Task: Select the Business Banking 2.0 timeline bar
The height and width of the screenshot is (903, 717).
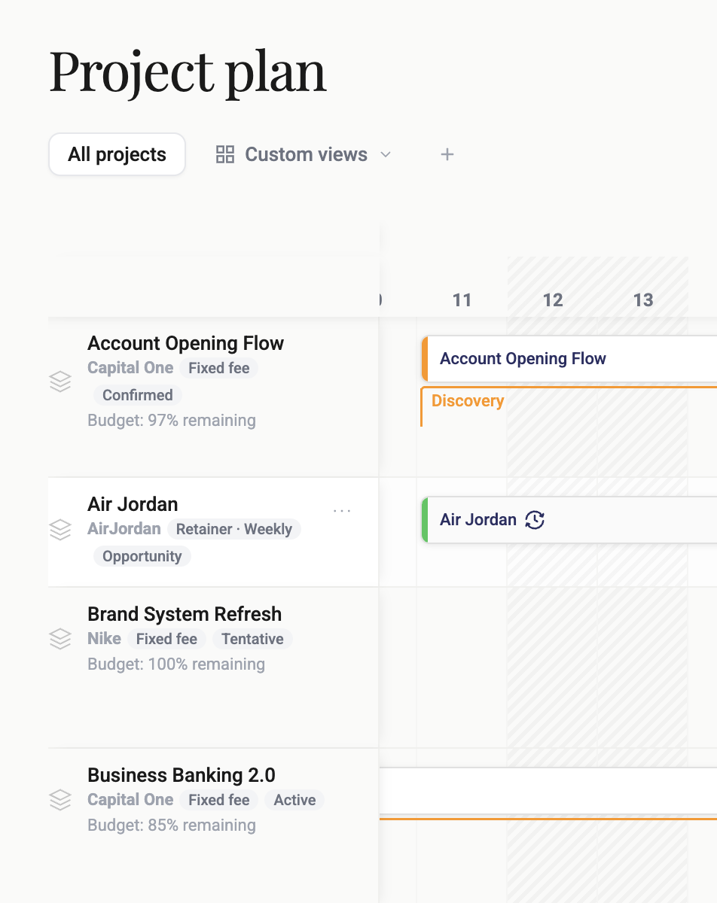Action: click(548, 792)
